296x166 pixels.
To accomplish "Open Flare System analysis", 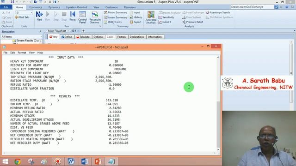I will tap(191, 17).
